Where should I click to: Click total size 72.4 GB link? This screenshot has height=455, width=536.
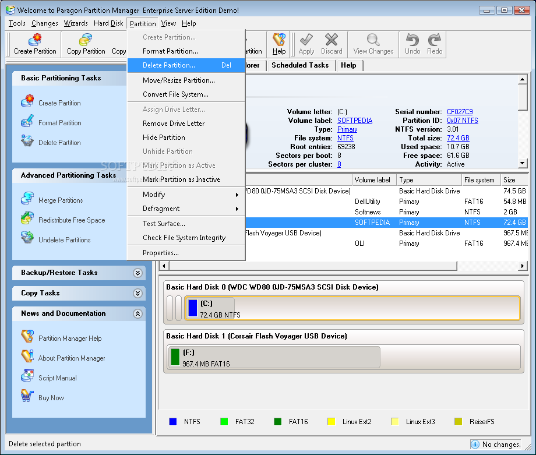pyautogui.click(x=458, y=138)
